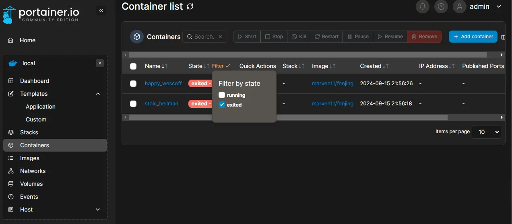Close the local environment with X icon

click(100, 63)
